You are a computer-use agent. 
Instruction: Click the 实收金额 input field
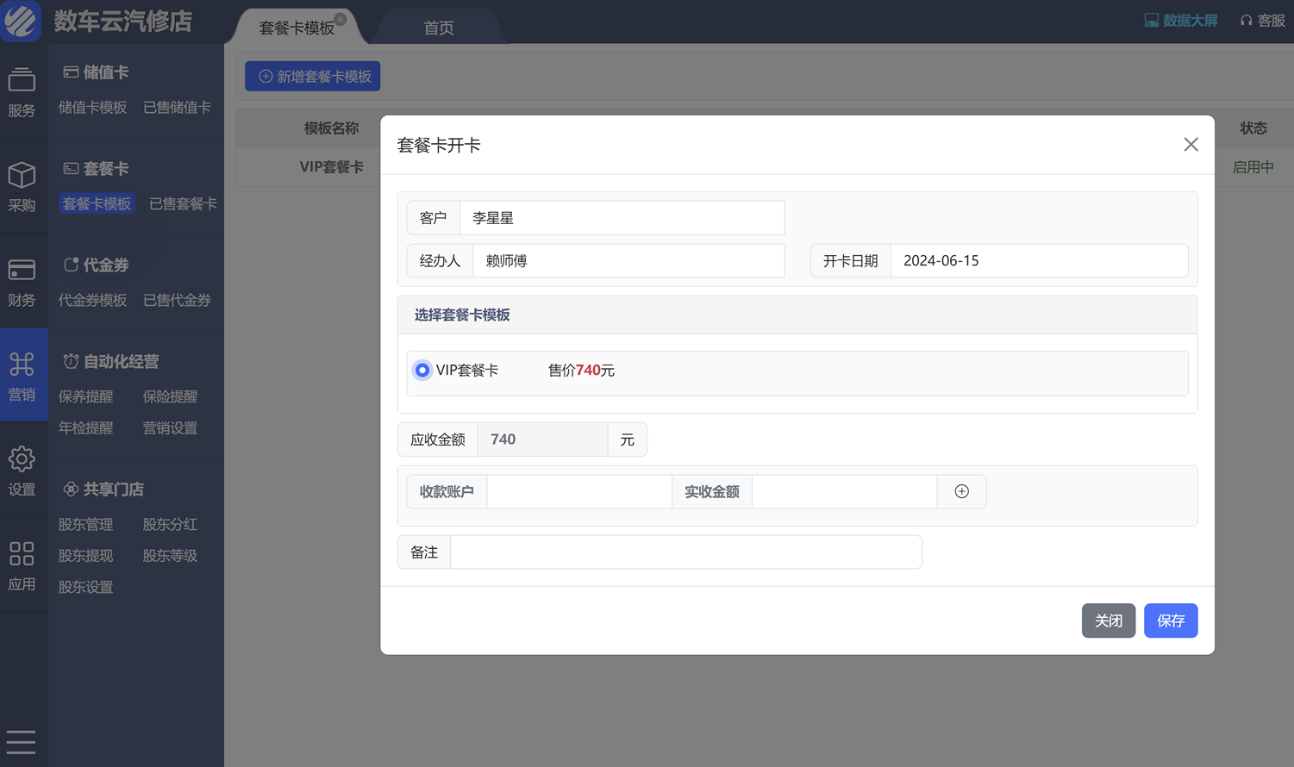click(x=845, y=491)
